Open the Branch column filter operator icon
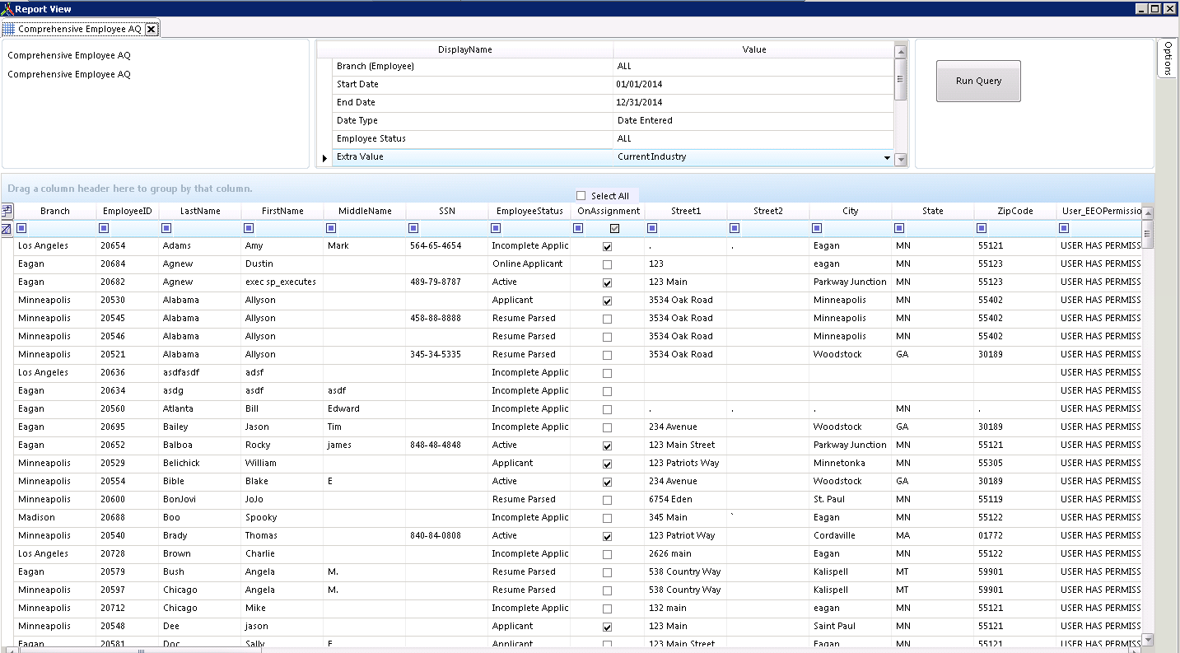 coord(21,228)
